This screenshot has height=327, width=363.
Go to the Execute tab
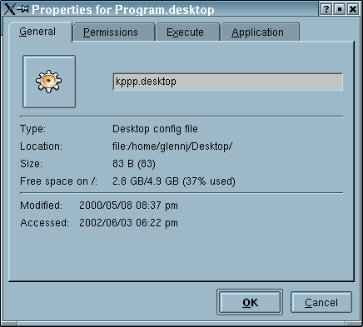click(187, 32)
